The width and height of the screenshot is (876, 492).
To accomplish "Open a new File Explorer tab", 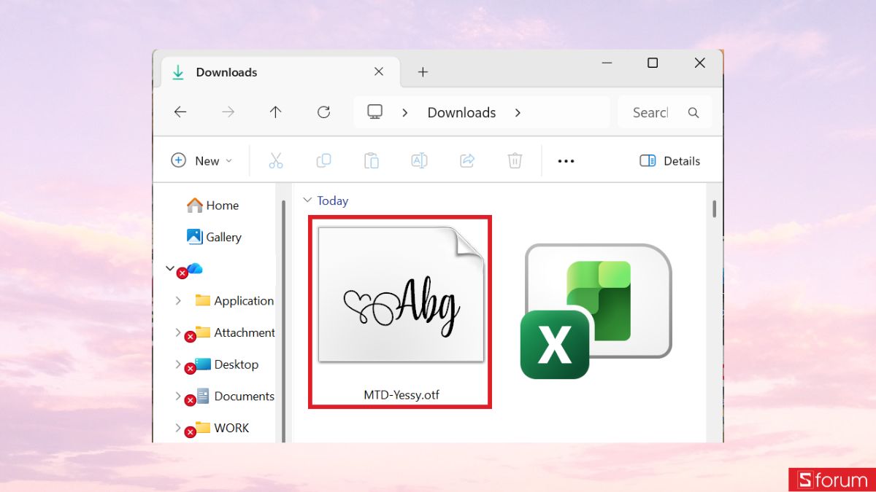I will [423, 71].
